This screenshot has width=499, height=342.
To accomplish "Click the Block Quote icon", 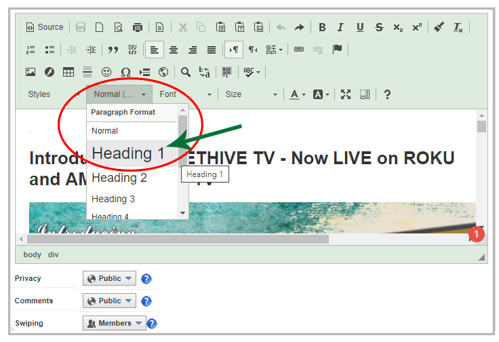I will [113, 50].
